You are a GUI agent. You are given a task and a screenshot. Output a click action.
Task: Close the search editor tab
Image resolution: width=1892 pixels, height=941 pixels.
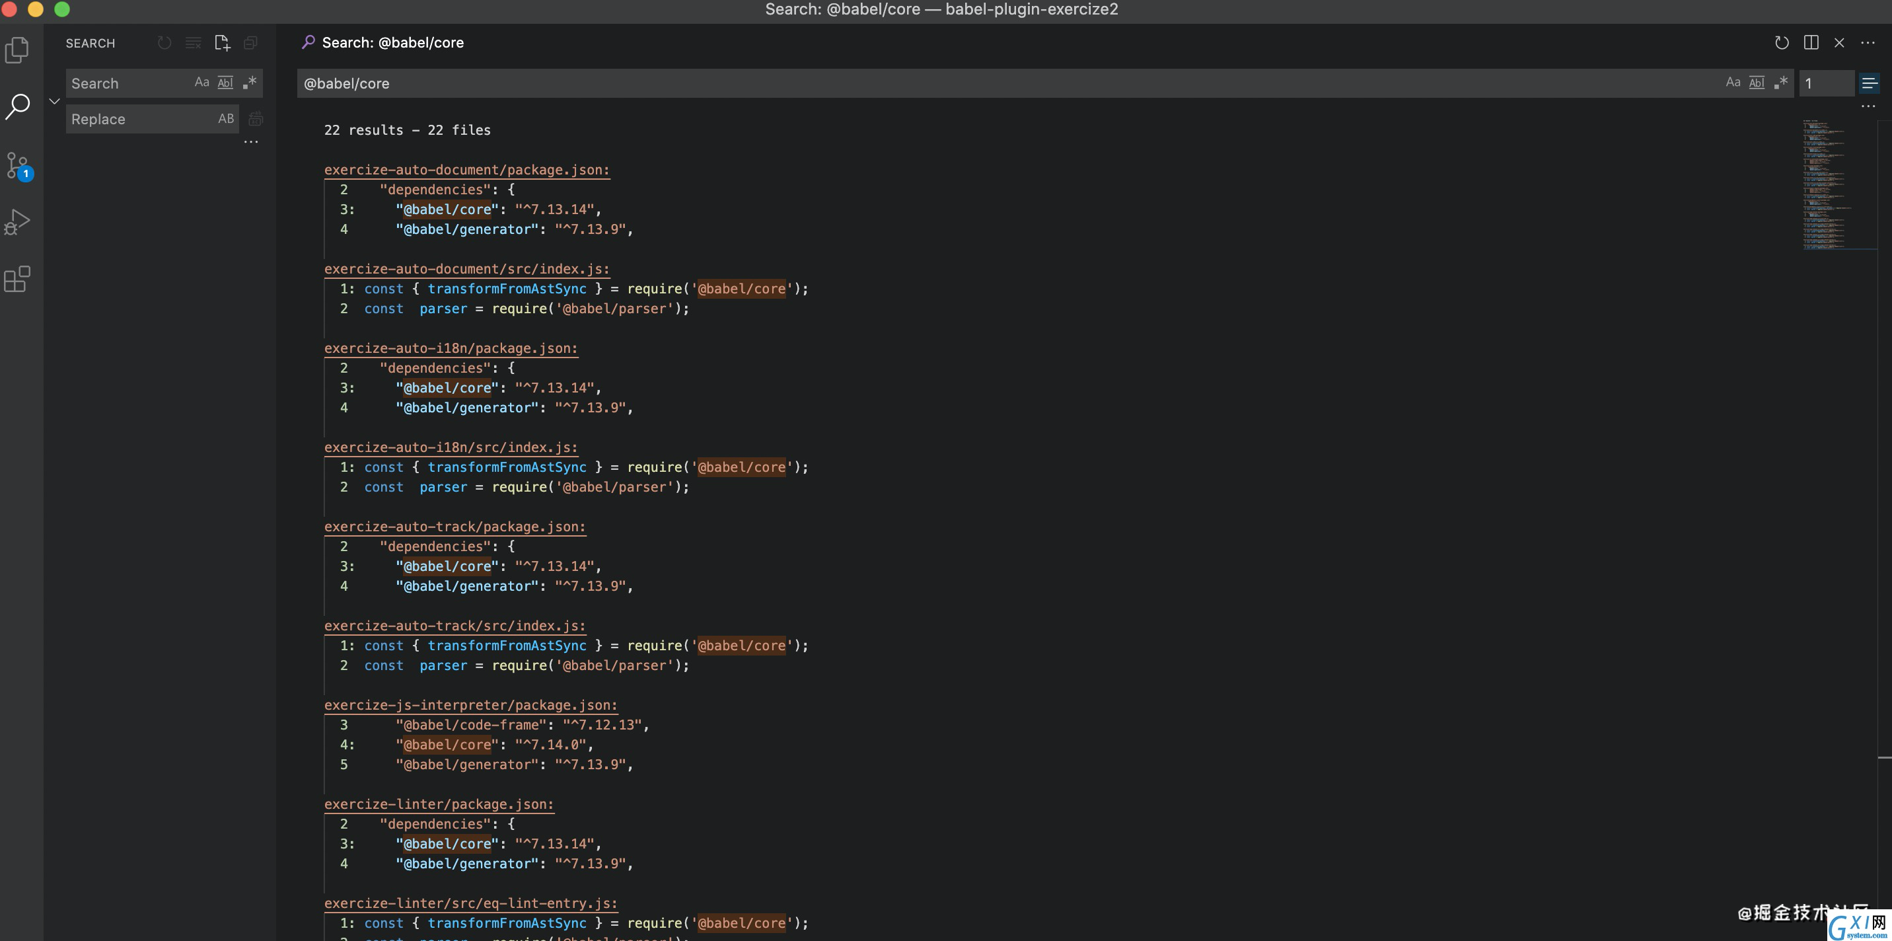(1839, 42)
